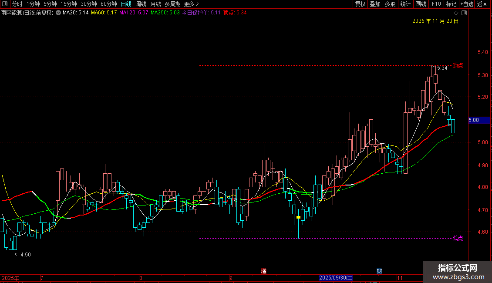Click the diamond icon in the chart header
The height and width of the screenshot is (283, 492).
[x=456, y=13]
